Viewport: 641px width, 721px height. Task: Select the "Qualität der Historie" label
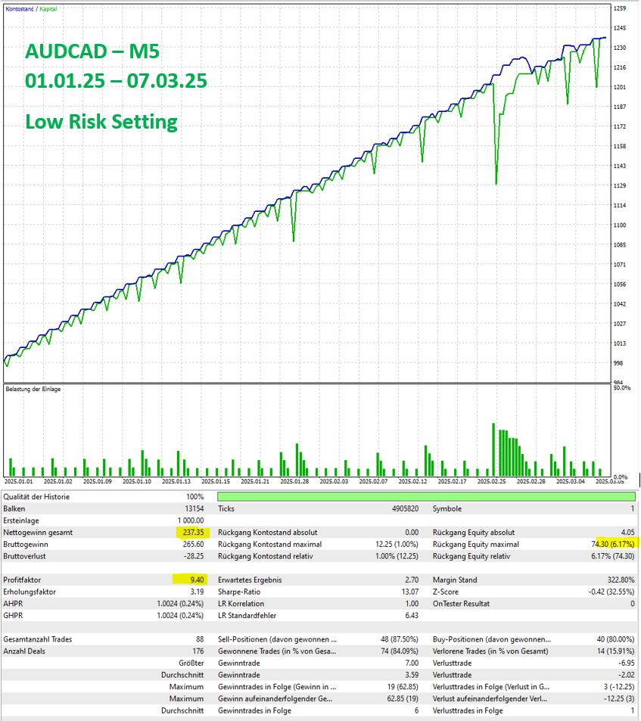(37, 496)
